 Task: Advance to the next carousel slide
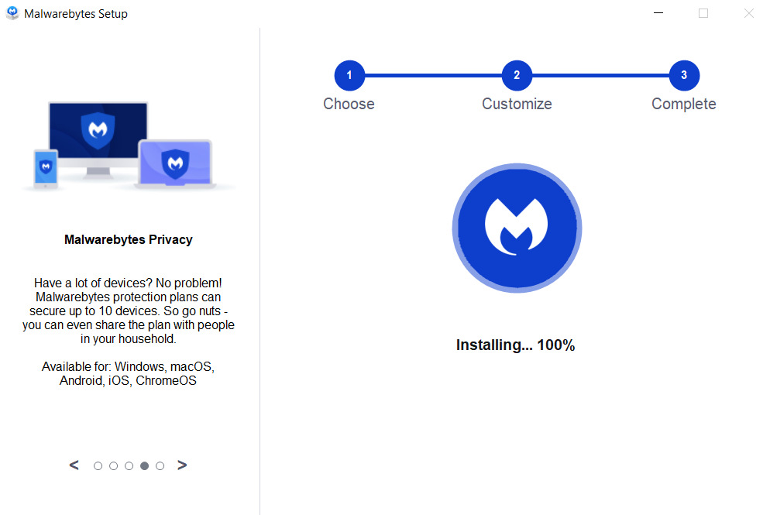(182, 465)
